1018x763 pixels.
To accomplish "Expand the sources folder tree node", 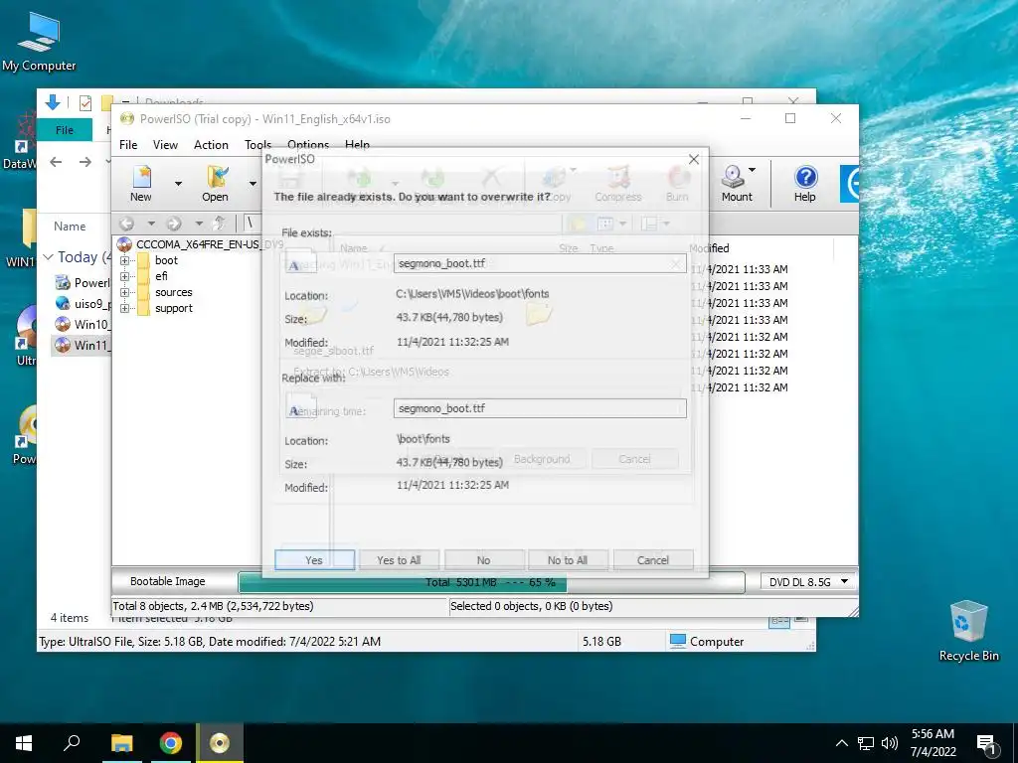I will point(124,293).
